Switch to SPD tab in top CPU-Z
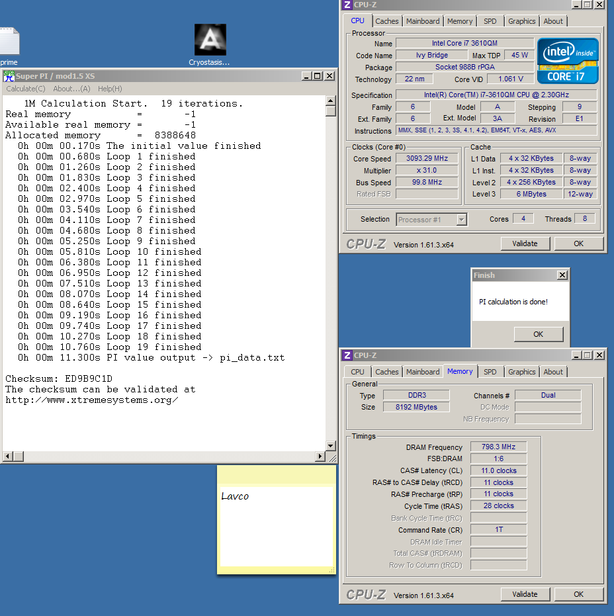The image size is (614, 616). pos(490,21)
